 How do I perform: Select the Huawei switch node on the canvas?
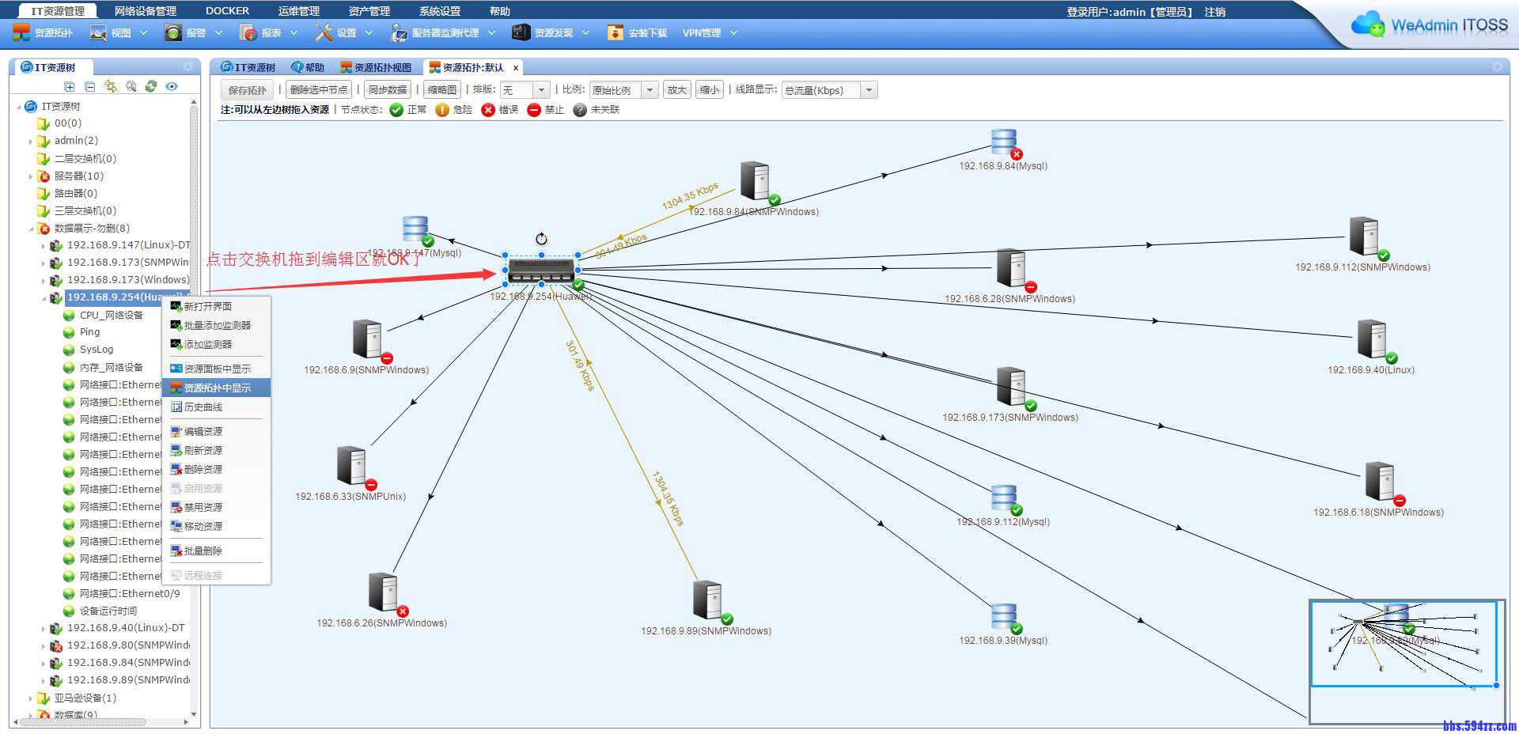[541, 271]
